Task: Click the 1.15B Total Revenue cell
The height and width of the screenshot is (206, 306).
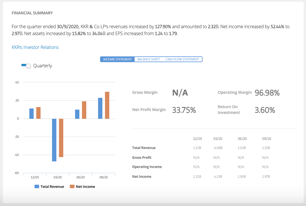Action: tap(197, 148)
